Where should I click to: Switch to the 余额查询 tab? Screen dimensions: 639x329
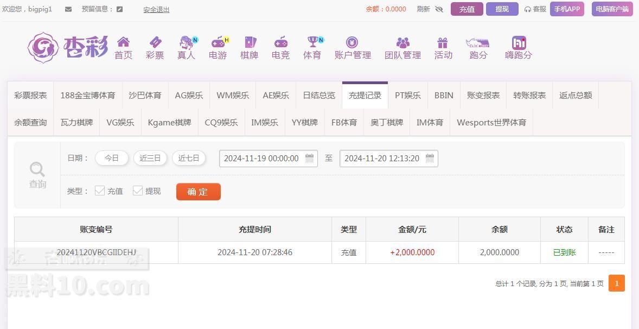(x=30, y=123)
